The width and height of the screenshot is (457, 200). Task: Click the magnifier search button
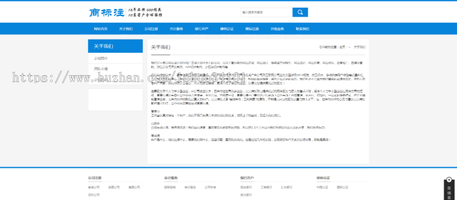point(300,12)
